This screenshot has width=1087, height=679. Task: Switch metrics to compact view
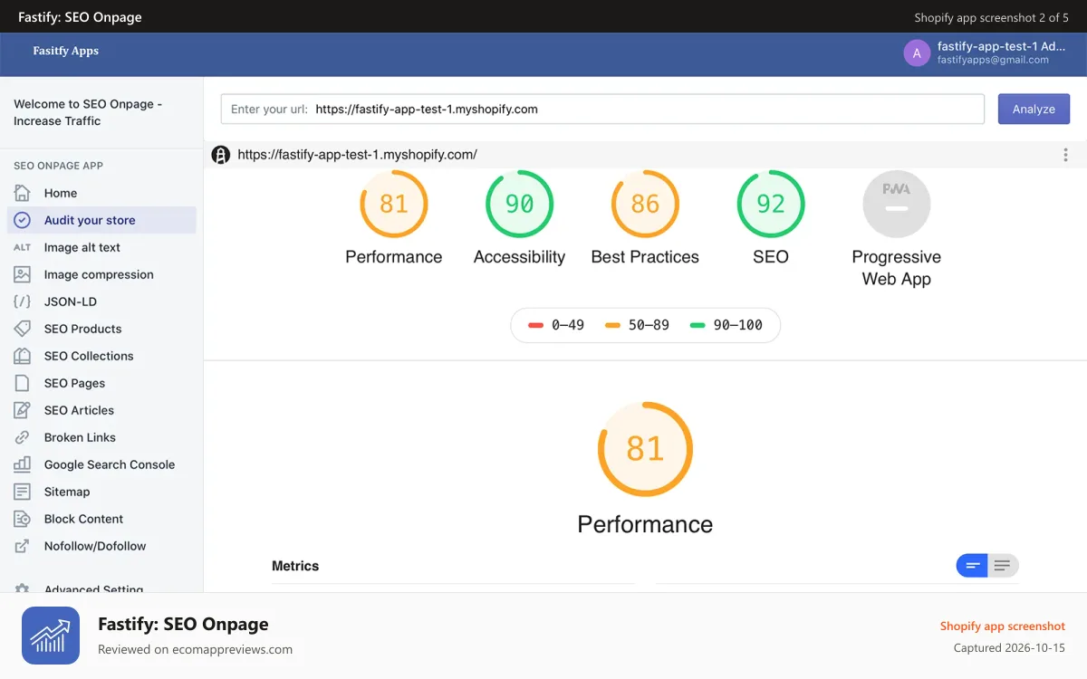(x=972, y=566)
